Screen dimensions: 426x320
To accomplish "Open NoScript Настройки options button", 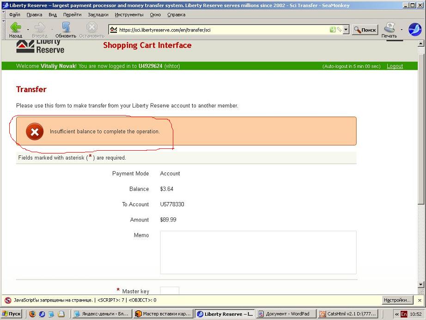I will 397,300.
